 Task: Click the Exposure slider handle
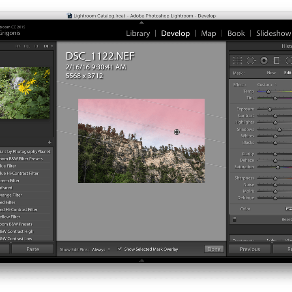coord(270,109)
